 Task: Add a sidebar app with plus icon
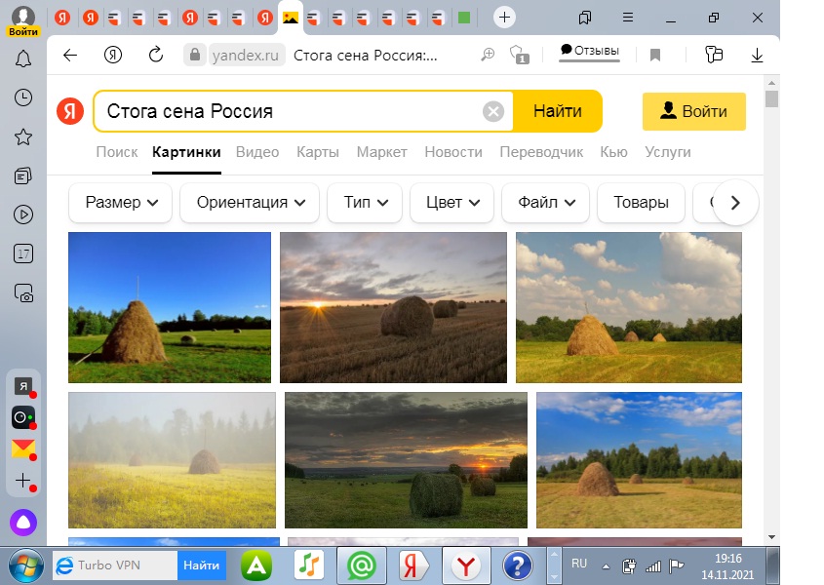click(23, 481)
